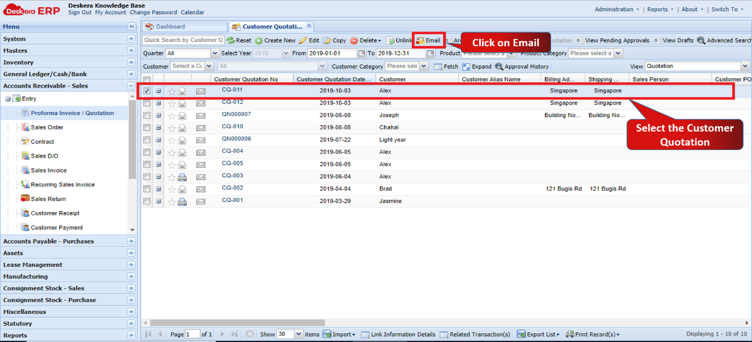Click the Email toolbar button
The height and width of the screenshot is (342, 752).
pyautogui.click(x=429, y=40)
